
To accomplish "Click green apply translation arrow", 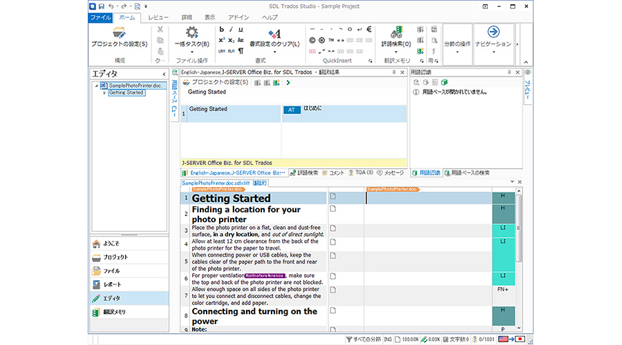I will click(x=288, y=83).
